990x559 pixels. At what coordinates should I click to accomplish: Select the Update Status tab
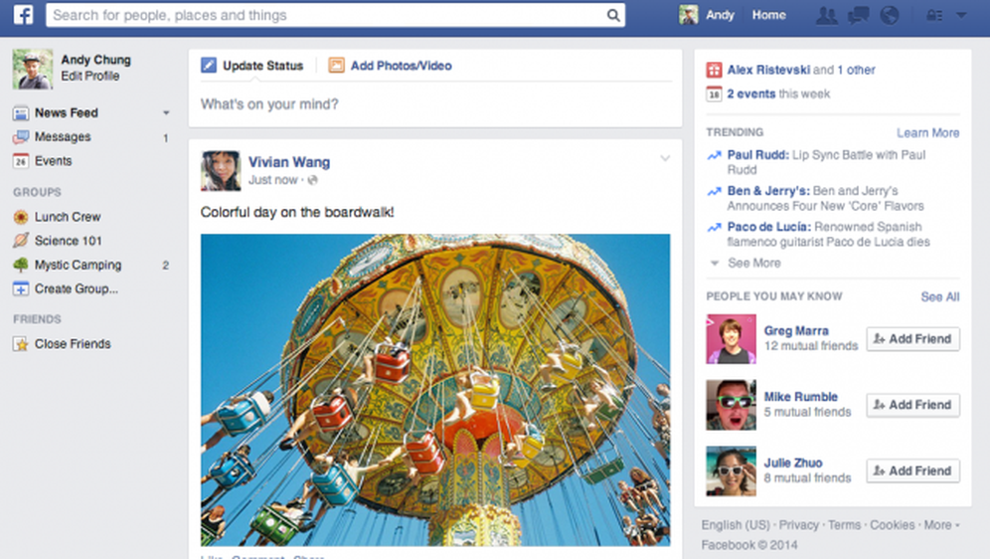pos(252,66)
